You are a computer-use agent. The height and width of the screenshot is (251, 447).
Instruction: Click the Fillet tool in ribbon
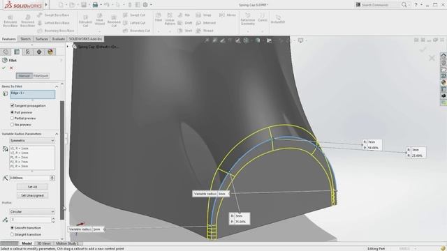click(x=159, y=17)
